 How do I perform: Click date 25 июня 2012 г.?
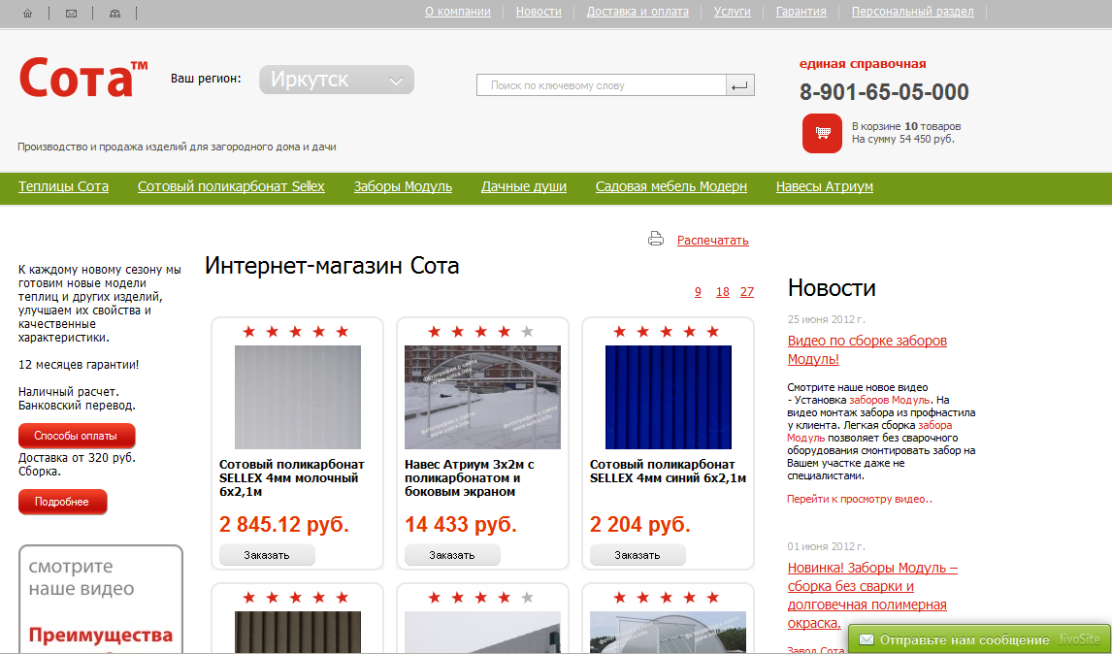click(x=826, y=319)
